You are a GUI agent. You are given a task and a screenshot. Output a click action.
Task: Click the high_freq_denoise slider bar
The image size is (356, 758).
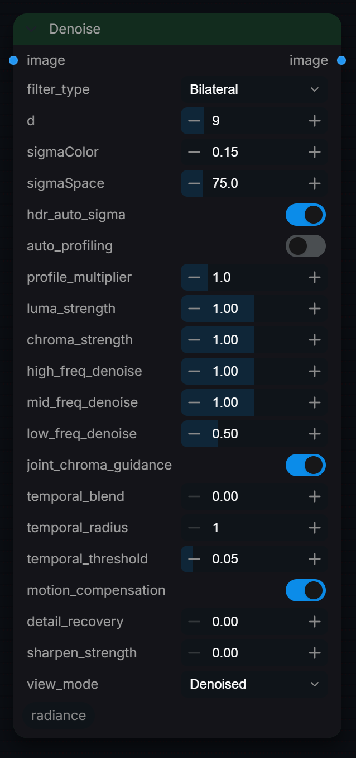click(x=254, y=371)
